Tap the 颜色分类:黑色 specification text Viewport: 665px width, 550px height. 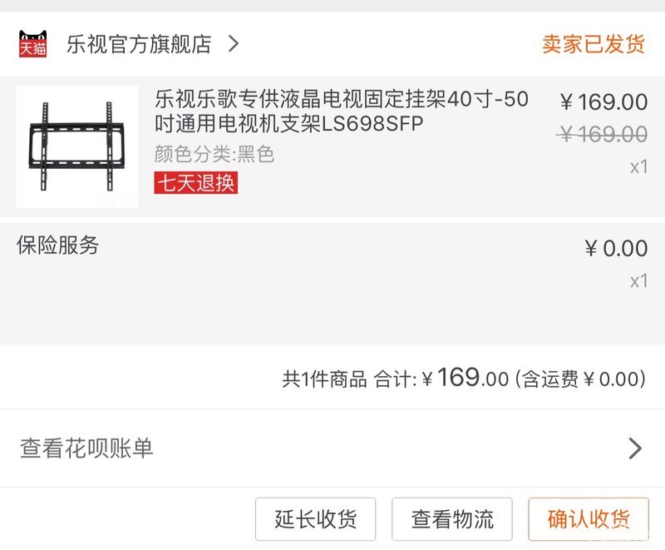[x=214, y=154]
